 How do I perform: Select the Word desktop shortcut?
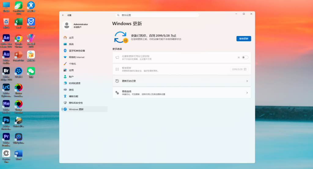[x=19, y=155]
